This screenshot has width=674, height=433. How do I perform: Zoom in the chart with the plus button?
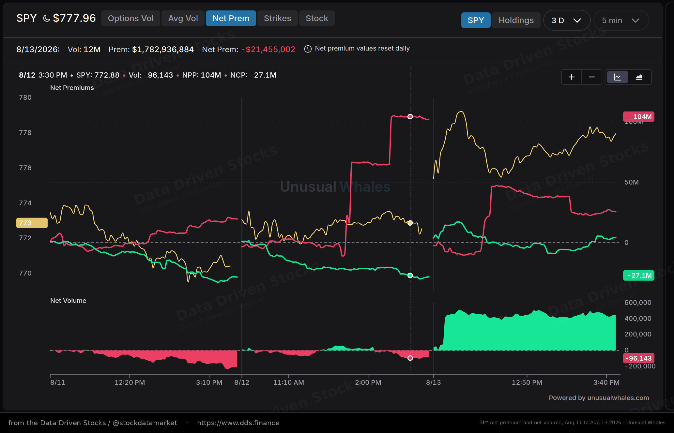[x=572, y=77]
